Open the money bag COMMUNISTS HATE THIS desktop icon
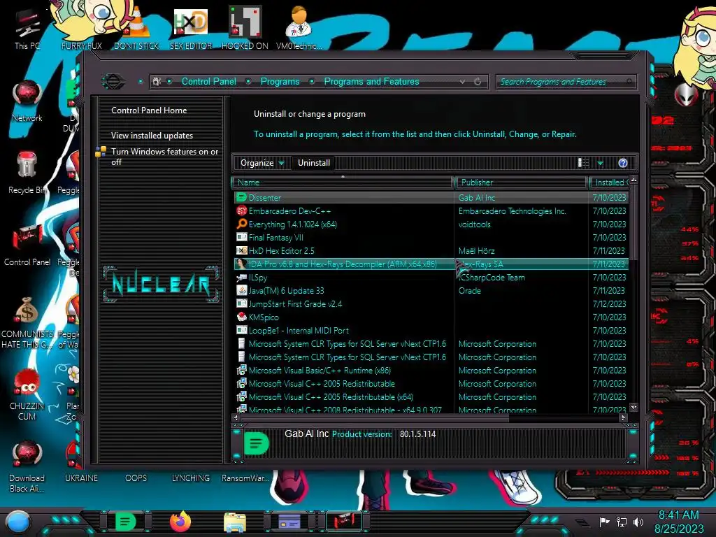Viewport: 716px width, 537px height. 27,322
